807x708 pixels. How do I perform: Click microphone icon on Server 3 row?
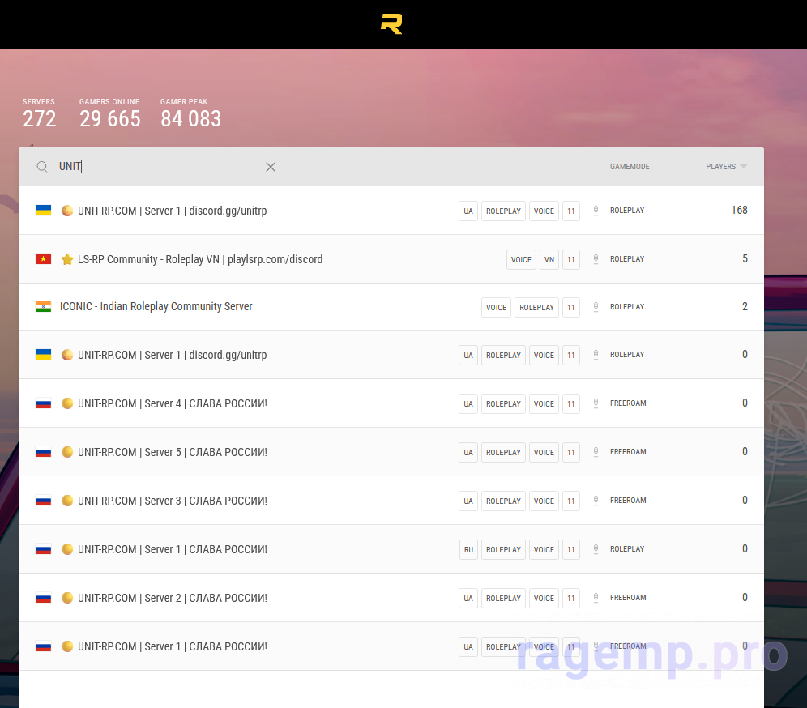(596, 501)
